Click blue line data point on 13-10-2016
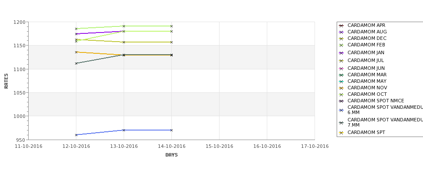Screen dimensions: 423x186 [124, 130]
